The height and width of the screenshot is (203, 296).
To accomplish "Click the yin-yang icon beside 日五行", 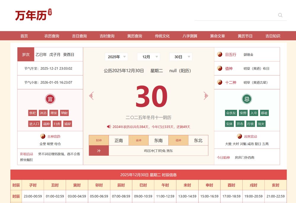I will [219, 54].
